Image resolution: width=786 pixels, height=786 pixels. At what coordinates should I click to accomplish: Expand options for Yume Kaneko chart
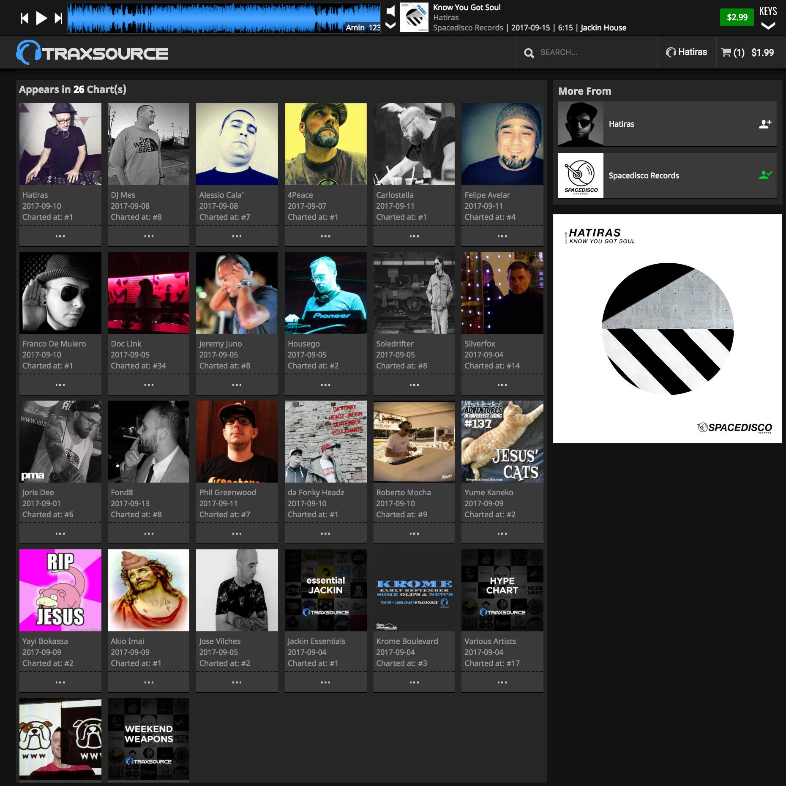click(x=502, y=533)
